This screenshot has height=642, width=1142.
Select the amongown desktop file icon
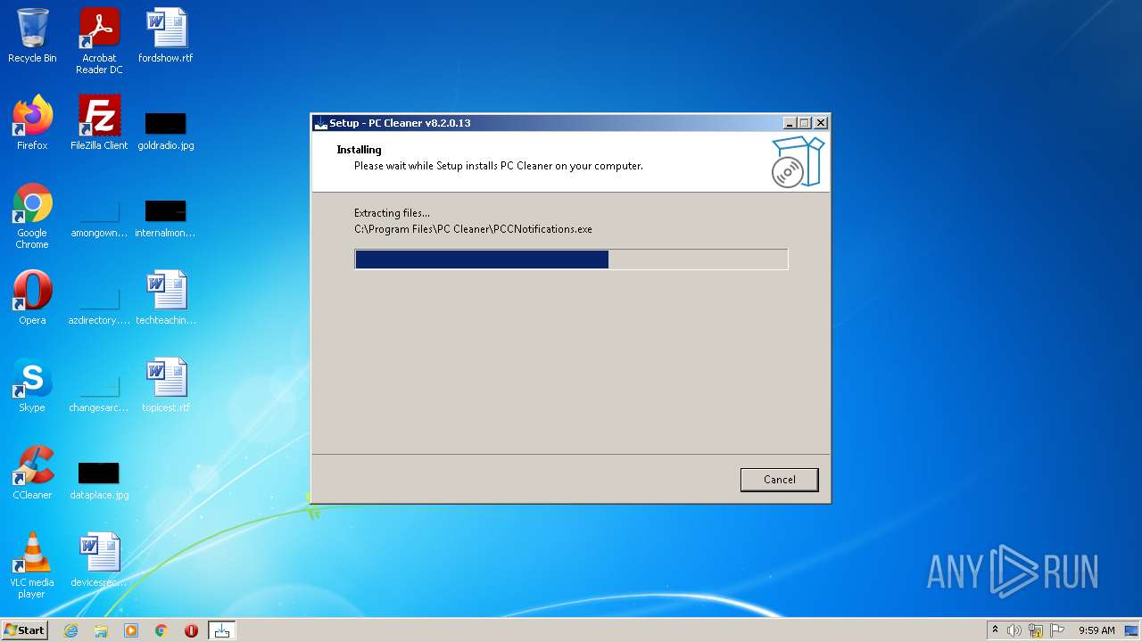click(x=99, y=218)
